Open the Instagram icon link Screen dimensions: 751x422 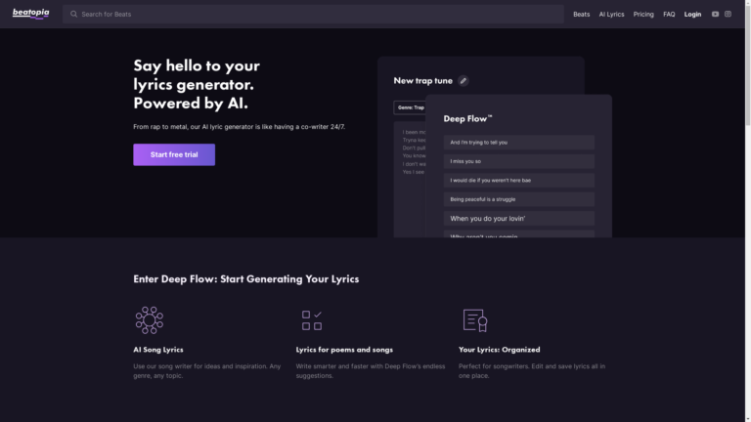728,15
